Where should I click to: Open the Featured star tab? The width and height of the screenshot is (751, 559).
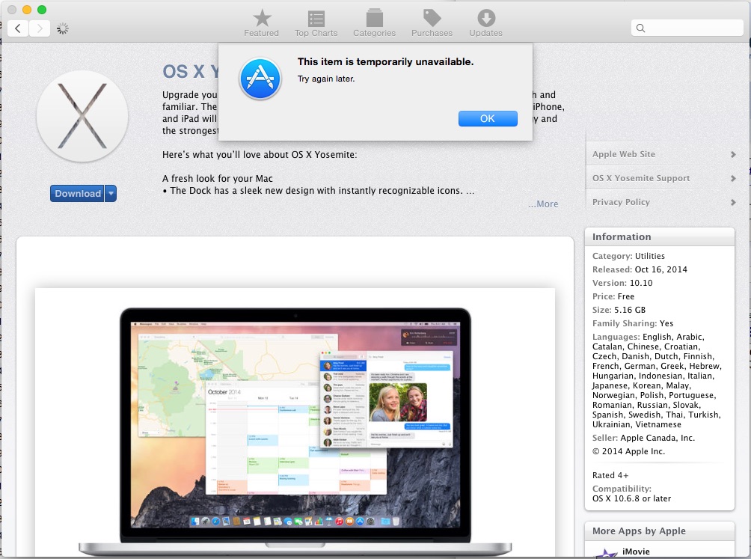click(262, 23)
